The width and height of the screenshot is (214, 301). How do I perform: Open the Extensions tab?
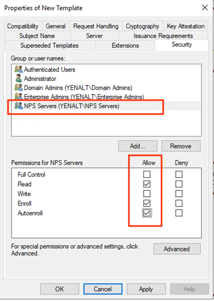point(125,46)
